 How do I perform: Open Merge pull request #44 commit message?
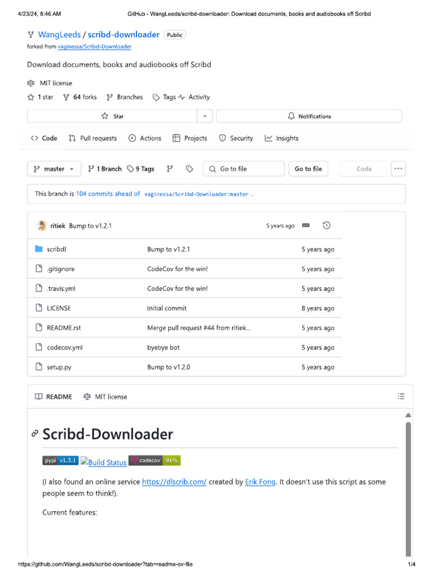point(199,328)
